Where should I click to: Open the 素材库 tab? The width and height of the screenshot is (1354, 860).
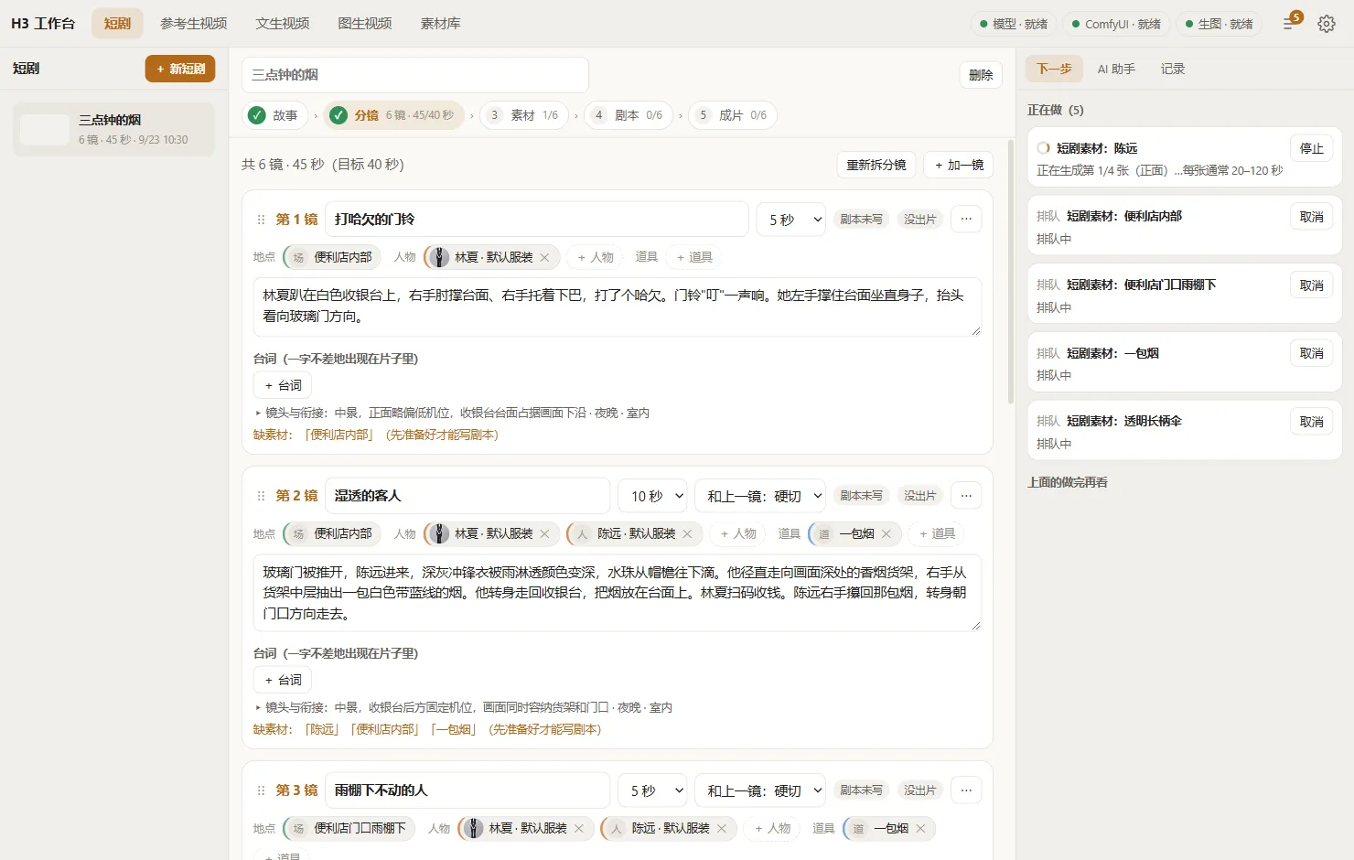click(440, 24)
